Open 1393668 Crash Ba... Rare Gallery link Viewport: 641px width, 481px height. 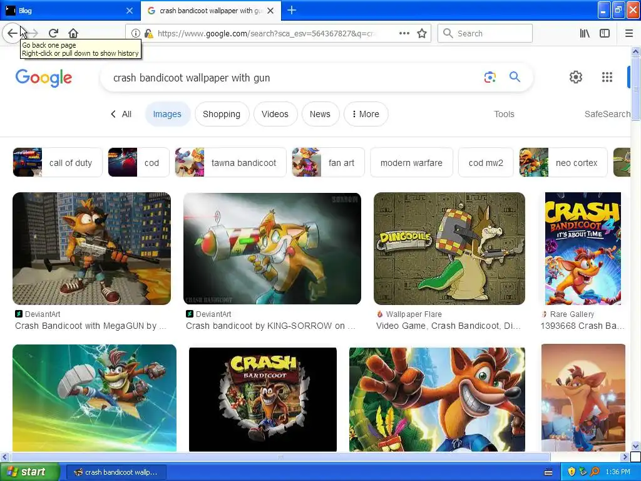pyautogui.click(x=583, y=326)
